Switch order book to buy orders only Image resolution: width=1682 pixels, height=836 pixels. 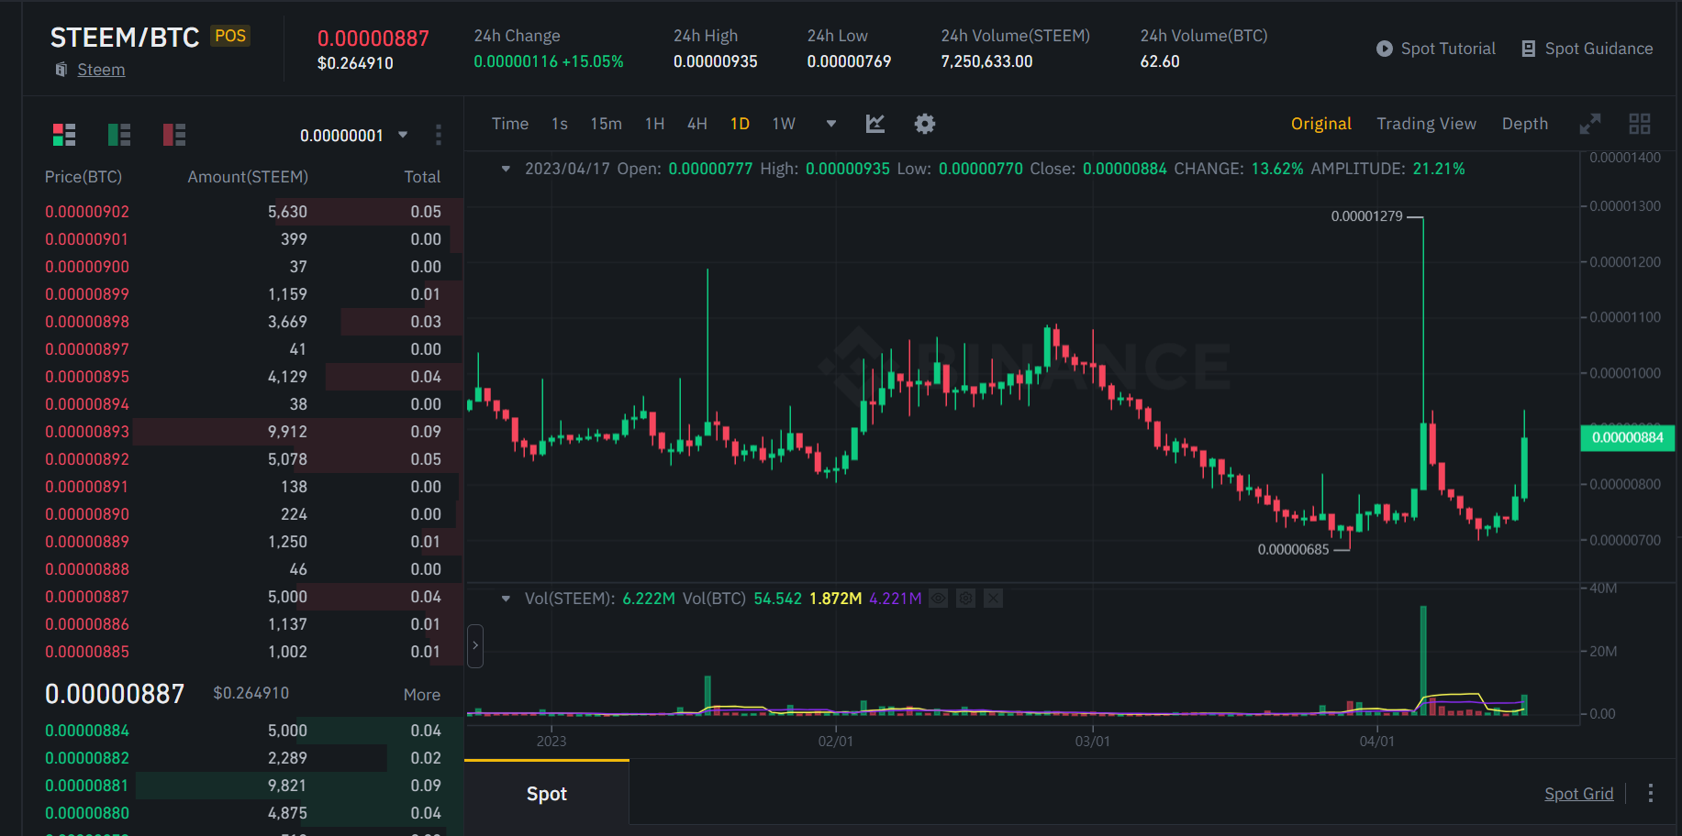[119, 135]
